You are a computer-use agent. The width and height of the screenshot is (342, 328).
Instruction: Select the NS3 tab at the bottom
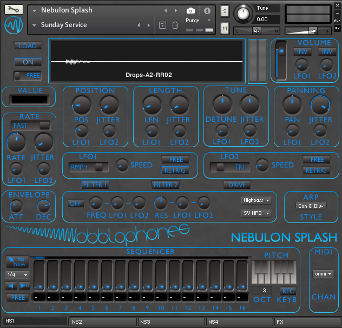(x=171, y=322)
